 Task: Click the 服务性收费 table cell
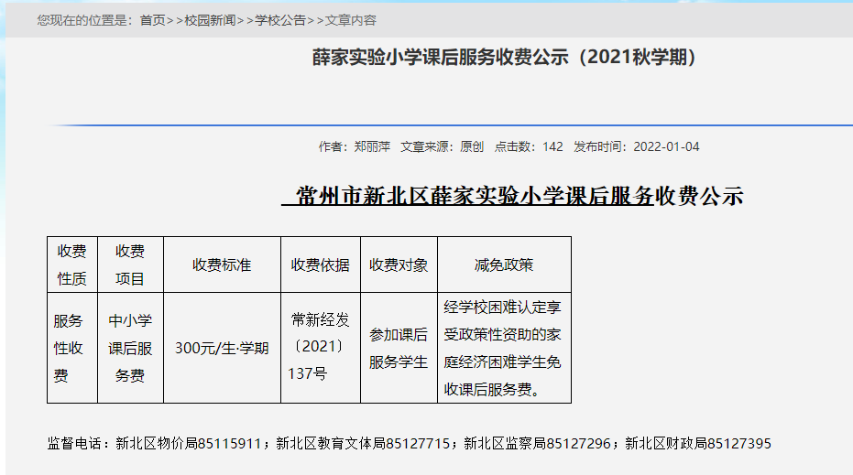pyautogui.click(x=72, y=348)
